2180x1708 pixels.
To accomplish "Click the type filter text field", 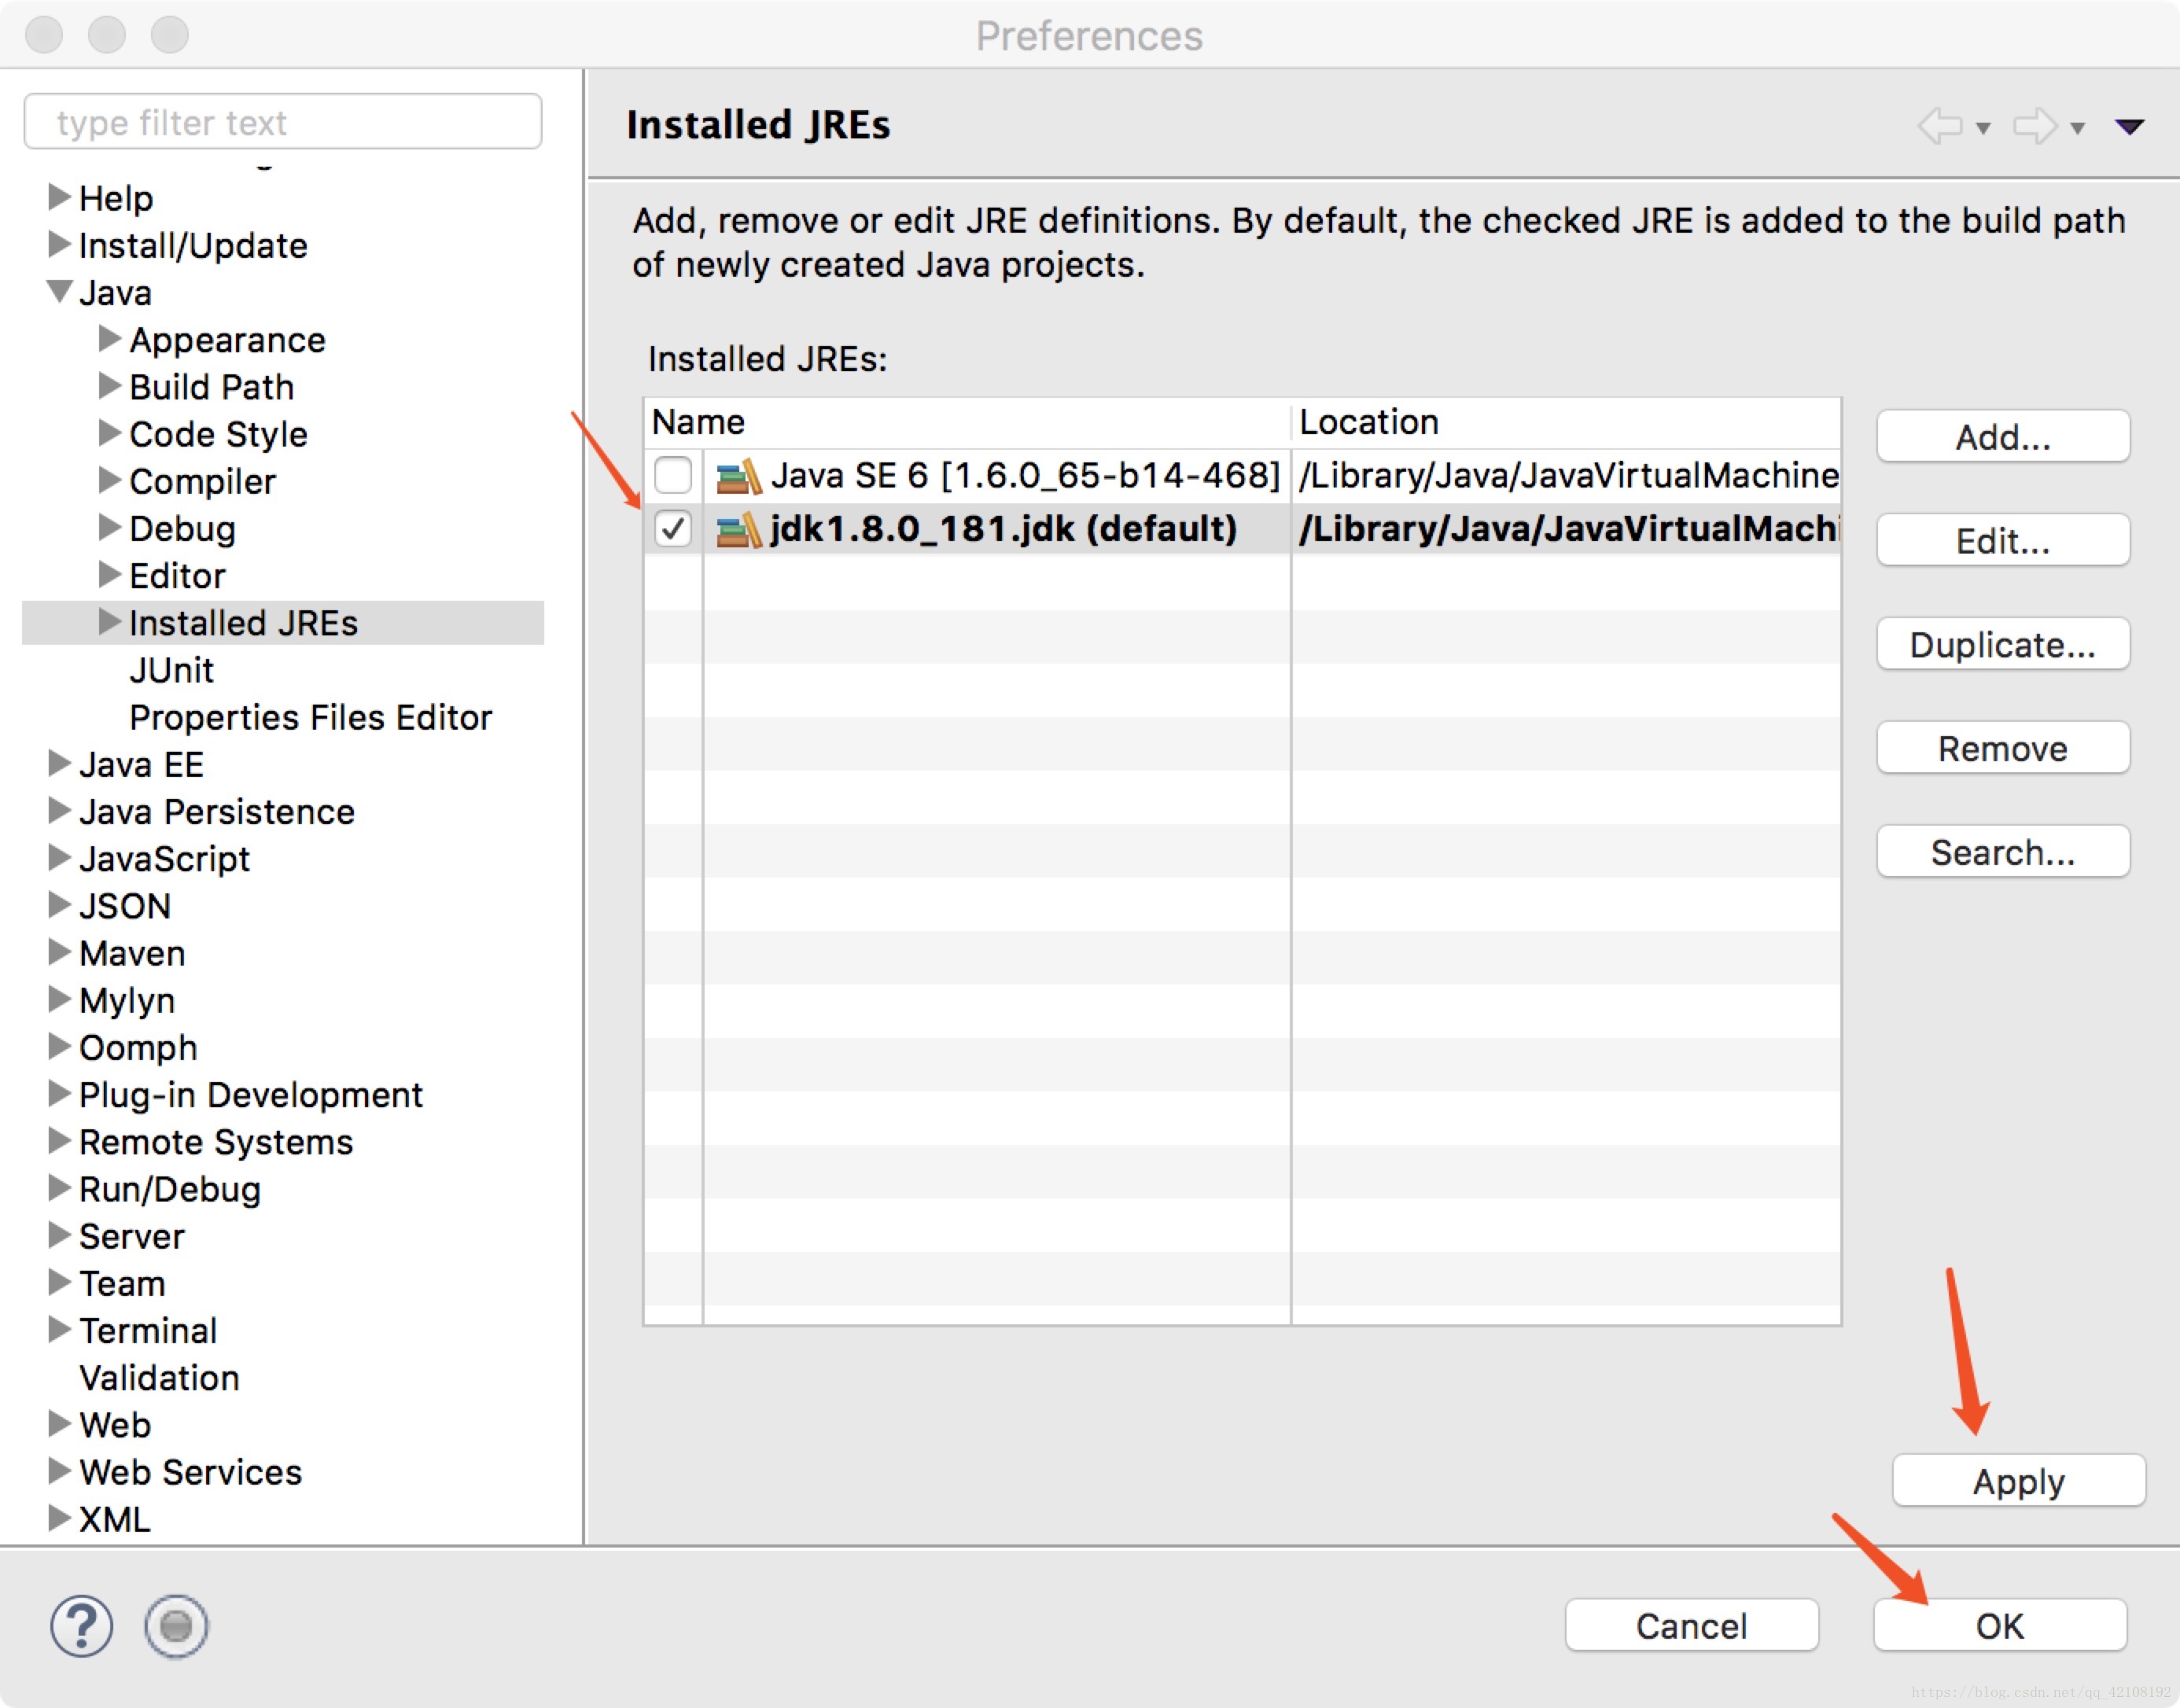I will pyautogui.click(x=283, y=122).
